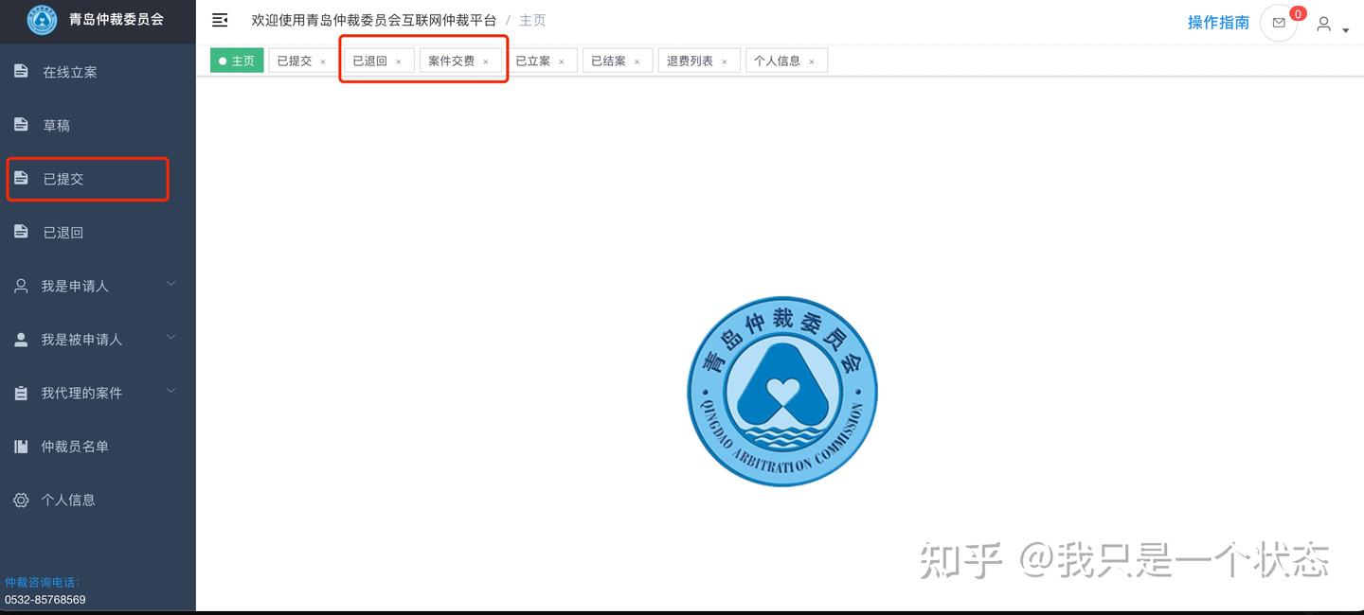Click the user profile icon top right

[x=1323, y=24]
